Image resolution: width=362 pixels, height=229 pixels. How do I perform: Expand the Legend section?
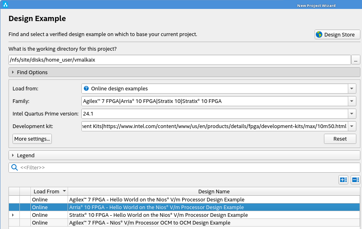point(13,155)
